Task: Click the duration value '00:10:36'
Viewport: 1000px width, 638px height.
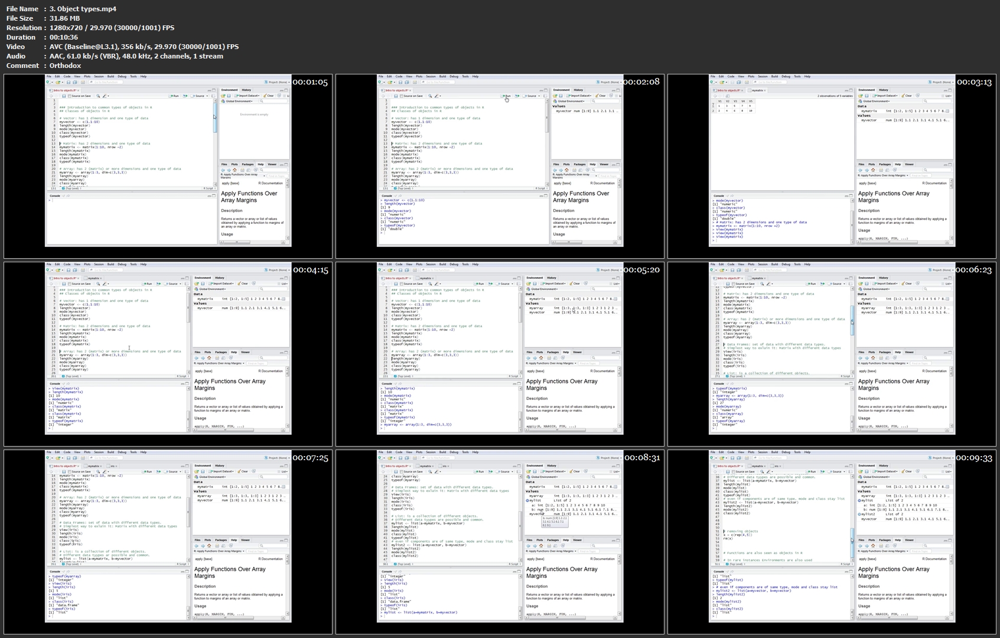Action: click(64, 37)
